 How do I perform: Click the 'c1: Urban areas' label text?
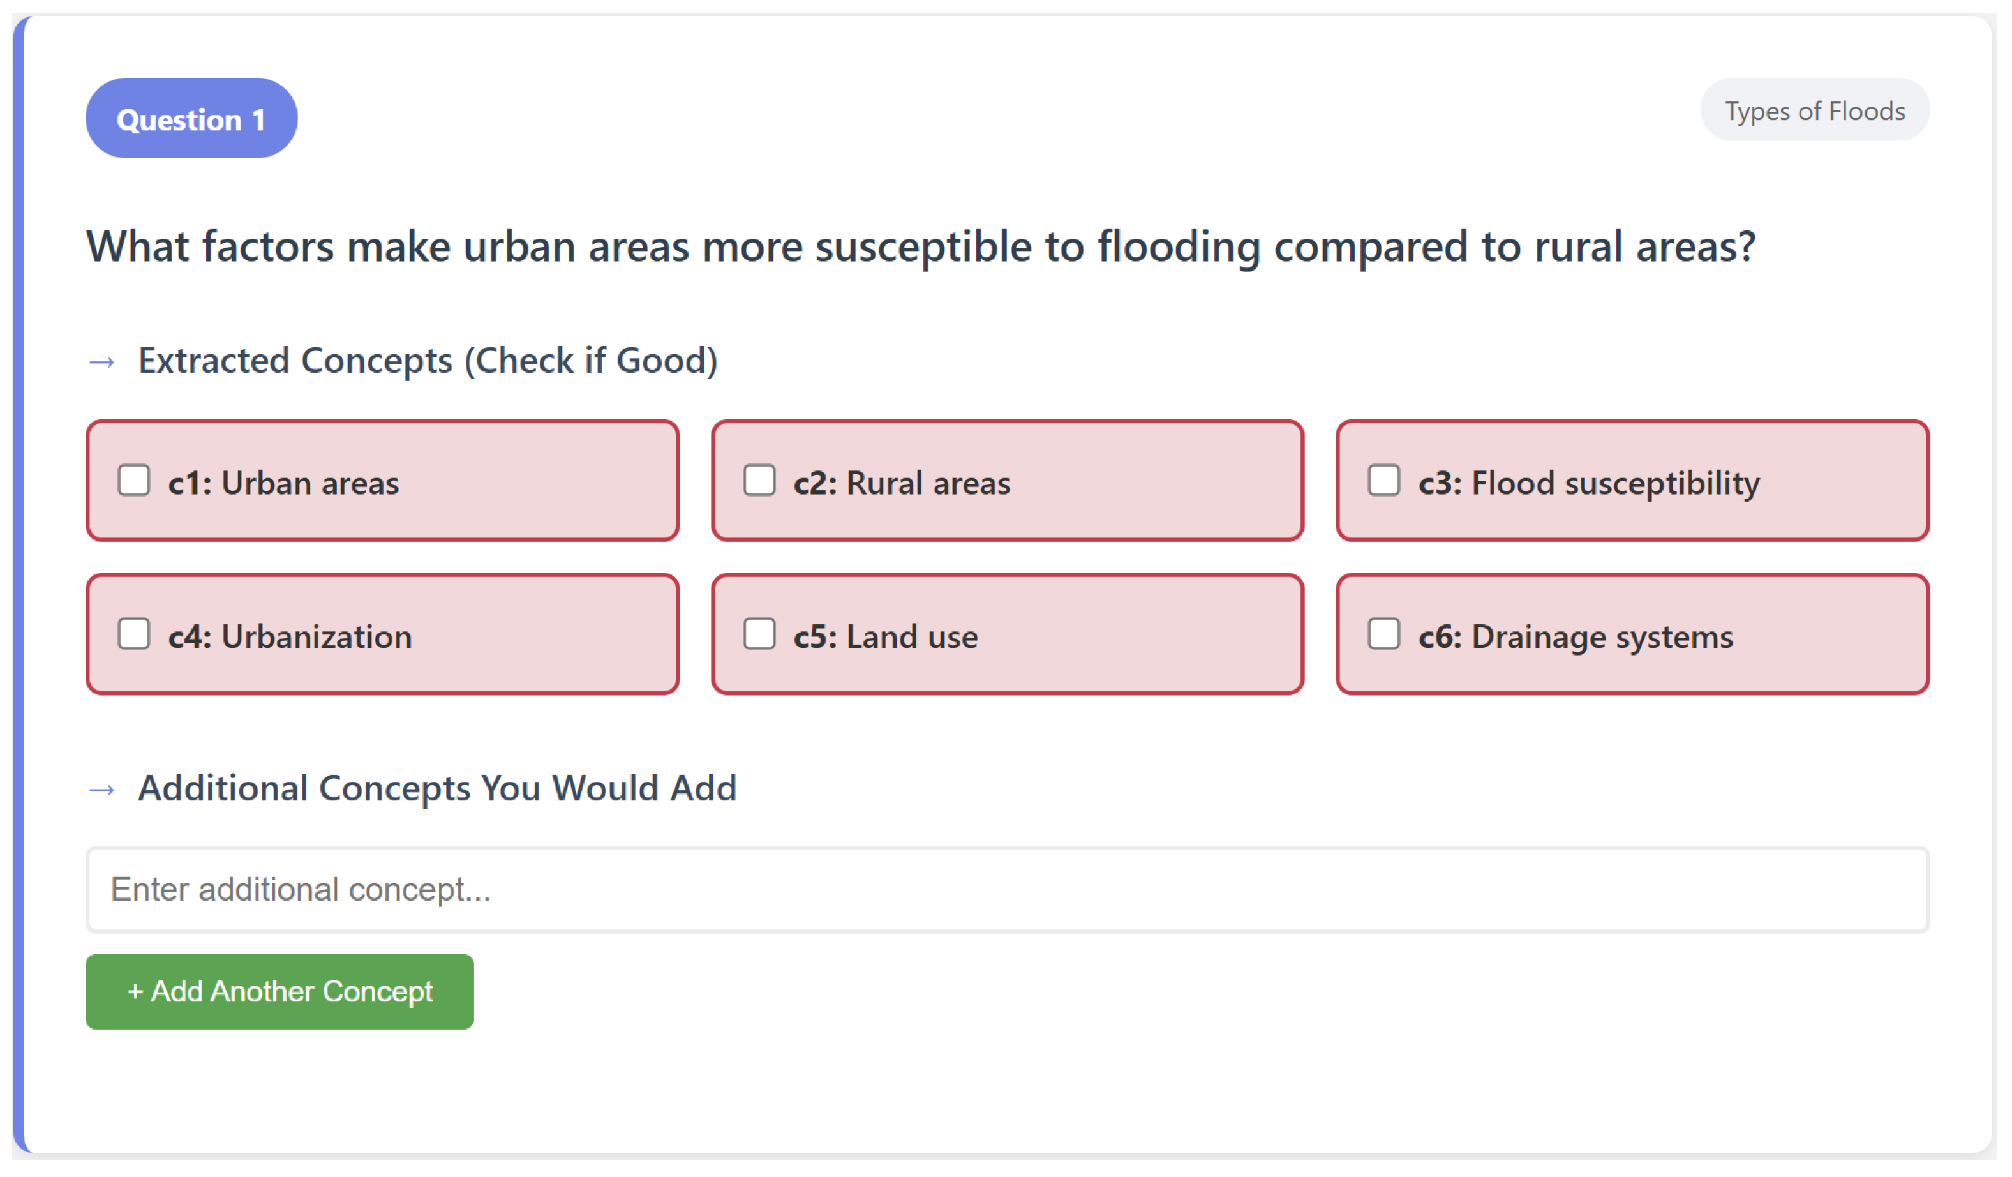coord(283,484)
